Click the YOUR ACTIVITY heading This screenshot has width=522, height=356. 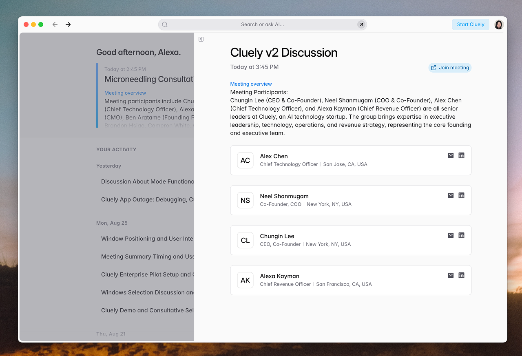116,150
